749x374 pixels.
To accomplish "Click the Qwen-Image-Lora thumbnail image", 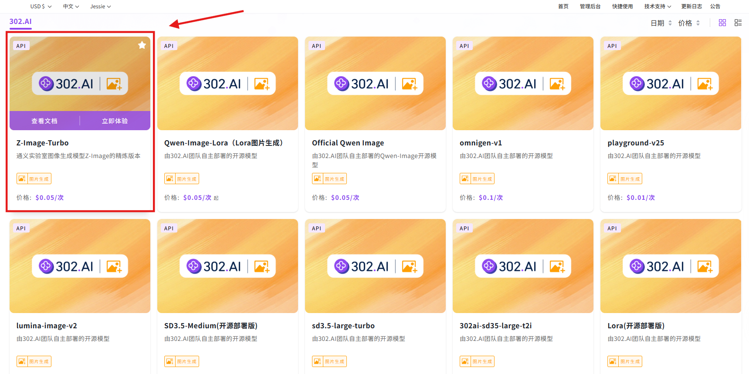I will coord(227,83).
